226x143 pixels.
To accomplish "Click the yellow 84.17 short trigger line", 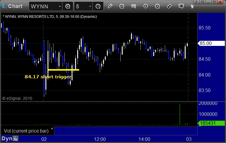I will click(x=64, y=70).
